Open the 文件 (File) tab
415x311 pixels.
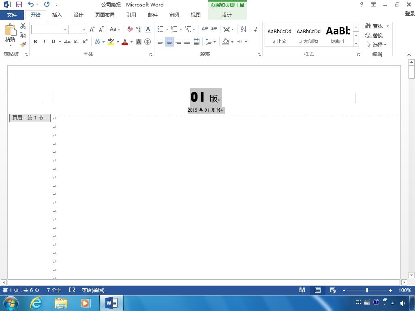click(x=12, y=15)
